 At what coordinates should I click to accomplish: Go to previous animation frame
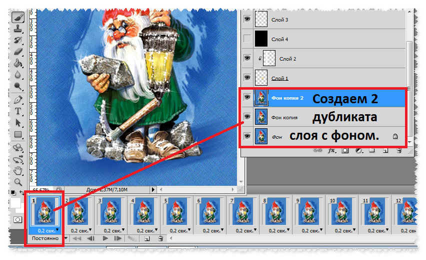[90, 239]
